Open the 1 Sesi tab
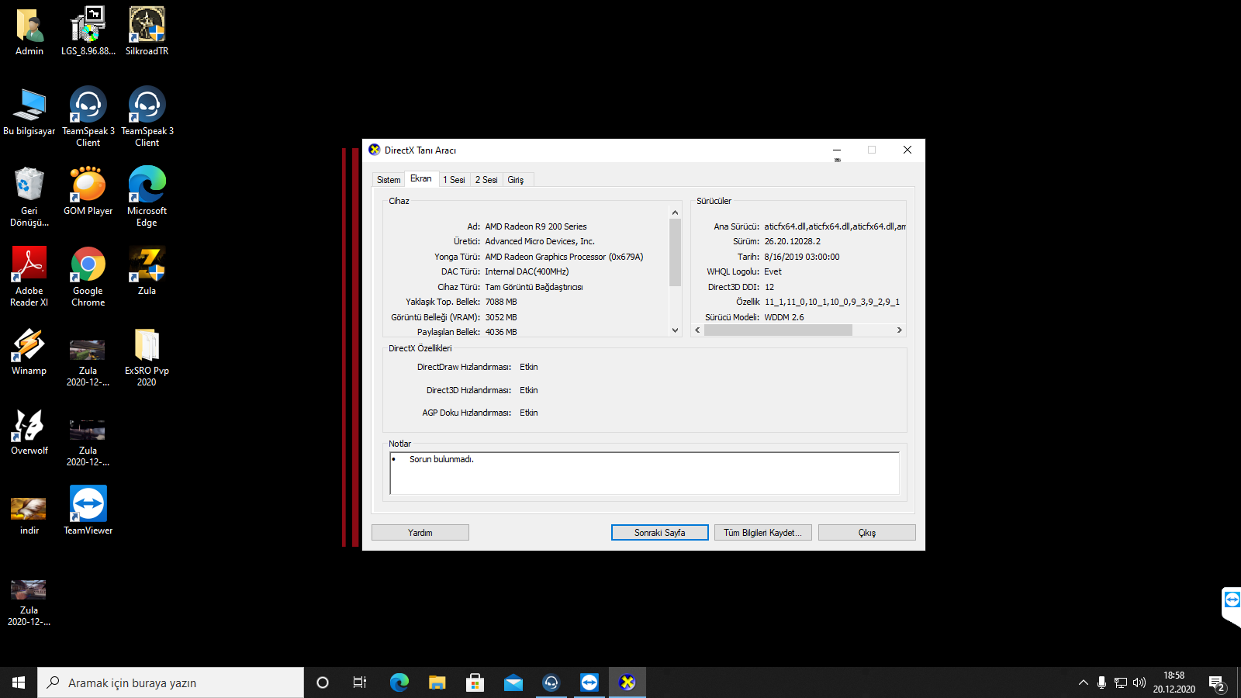The width and height of the screenshot is (1241, 698). [x=455, y=180]
